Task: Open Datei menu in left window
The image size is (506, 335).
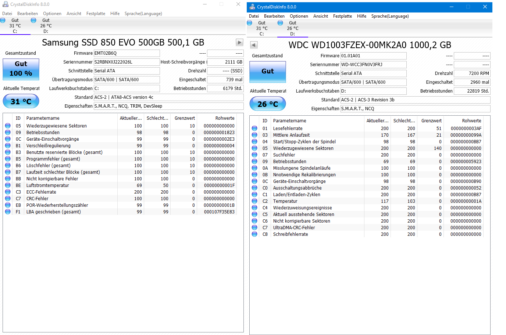Action: [7, 14]
